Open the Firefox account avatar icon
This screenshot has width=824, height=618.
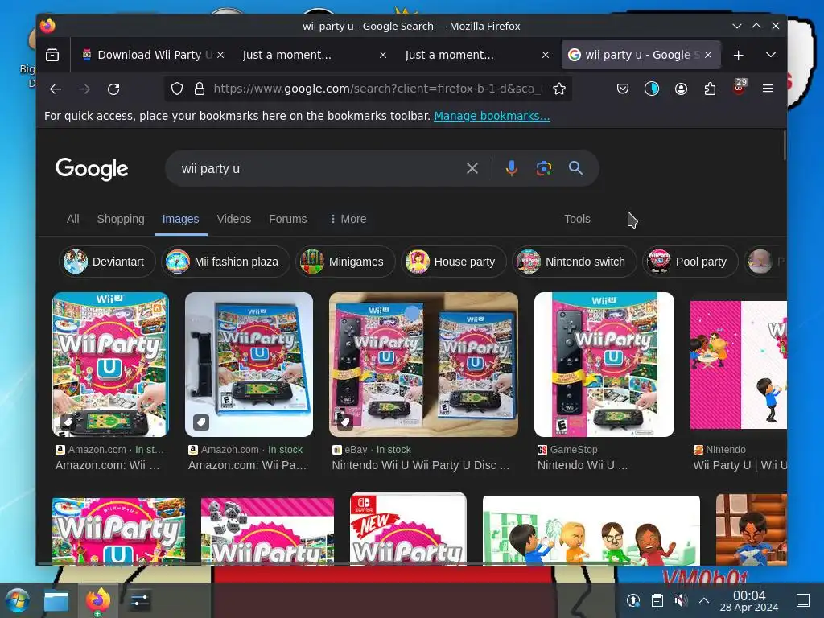coord(681,89)
